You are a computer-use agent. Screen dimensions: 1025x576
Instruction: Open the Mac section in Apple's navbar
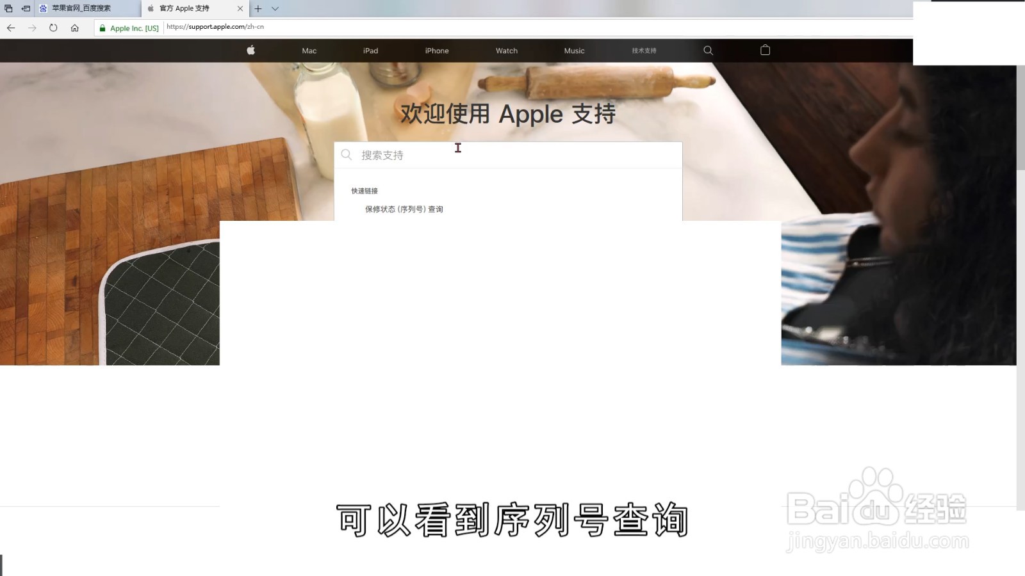pyautogui.click(x=309, y=51)
